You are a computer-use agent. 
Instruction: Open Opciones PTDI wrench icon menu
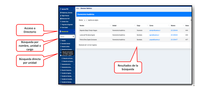tap(60, 9)
